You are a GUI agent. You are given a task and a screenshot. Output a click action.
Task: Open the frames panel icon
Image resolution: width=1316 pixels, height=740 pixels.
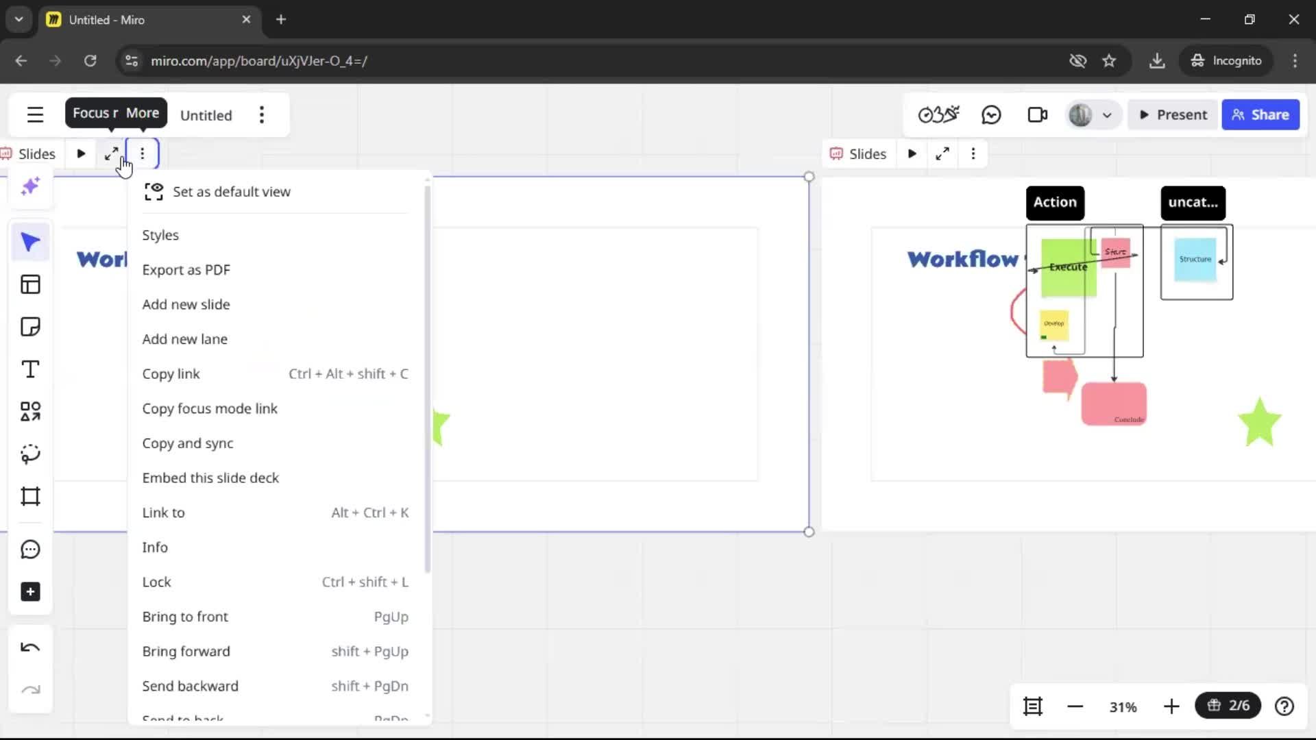[x=1033, y=706]
